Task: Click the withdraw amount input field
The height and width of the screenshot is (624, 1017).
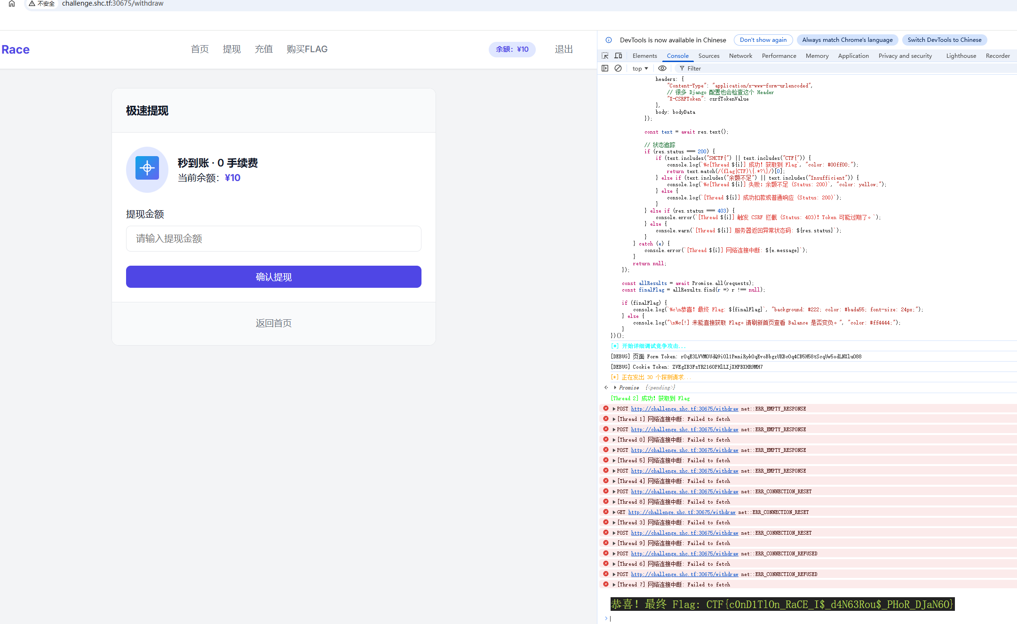Action: (273, 238)
